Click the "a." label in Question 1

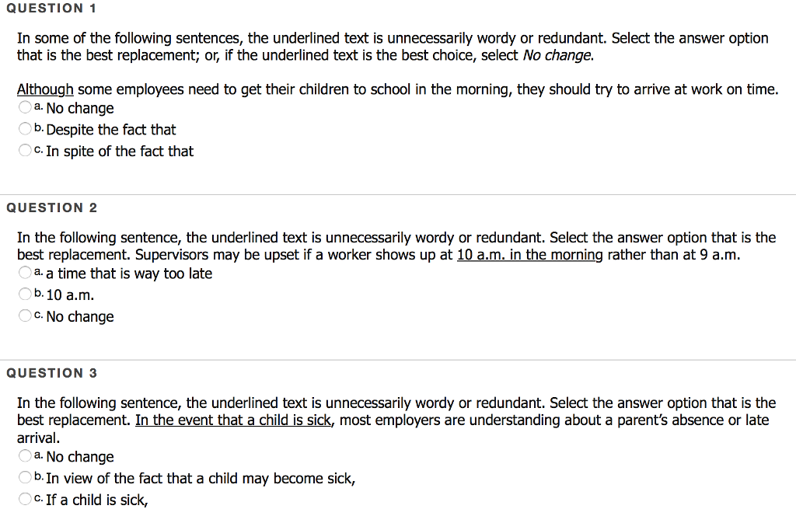40,106
